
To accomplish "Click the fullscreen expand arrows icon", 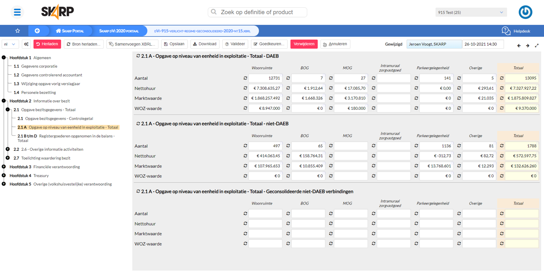I will click(537, 46).
